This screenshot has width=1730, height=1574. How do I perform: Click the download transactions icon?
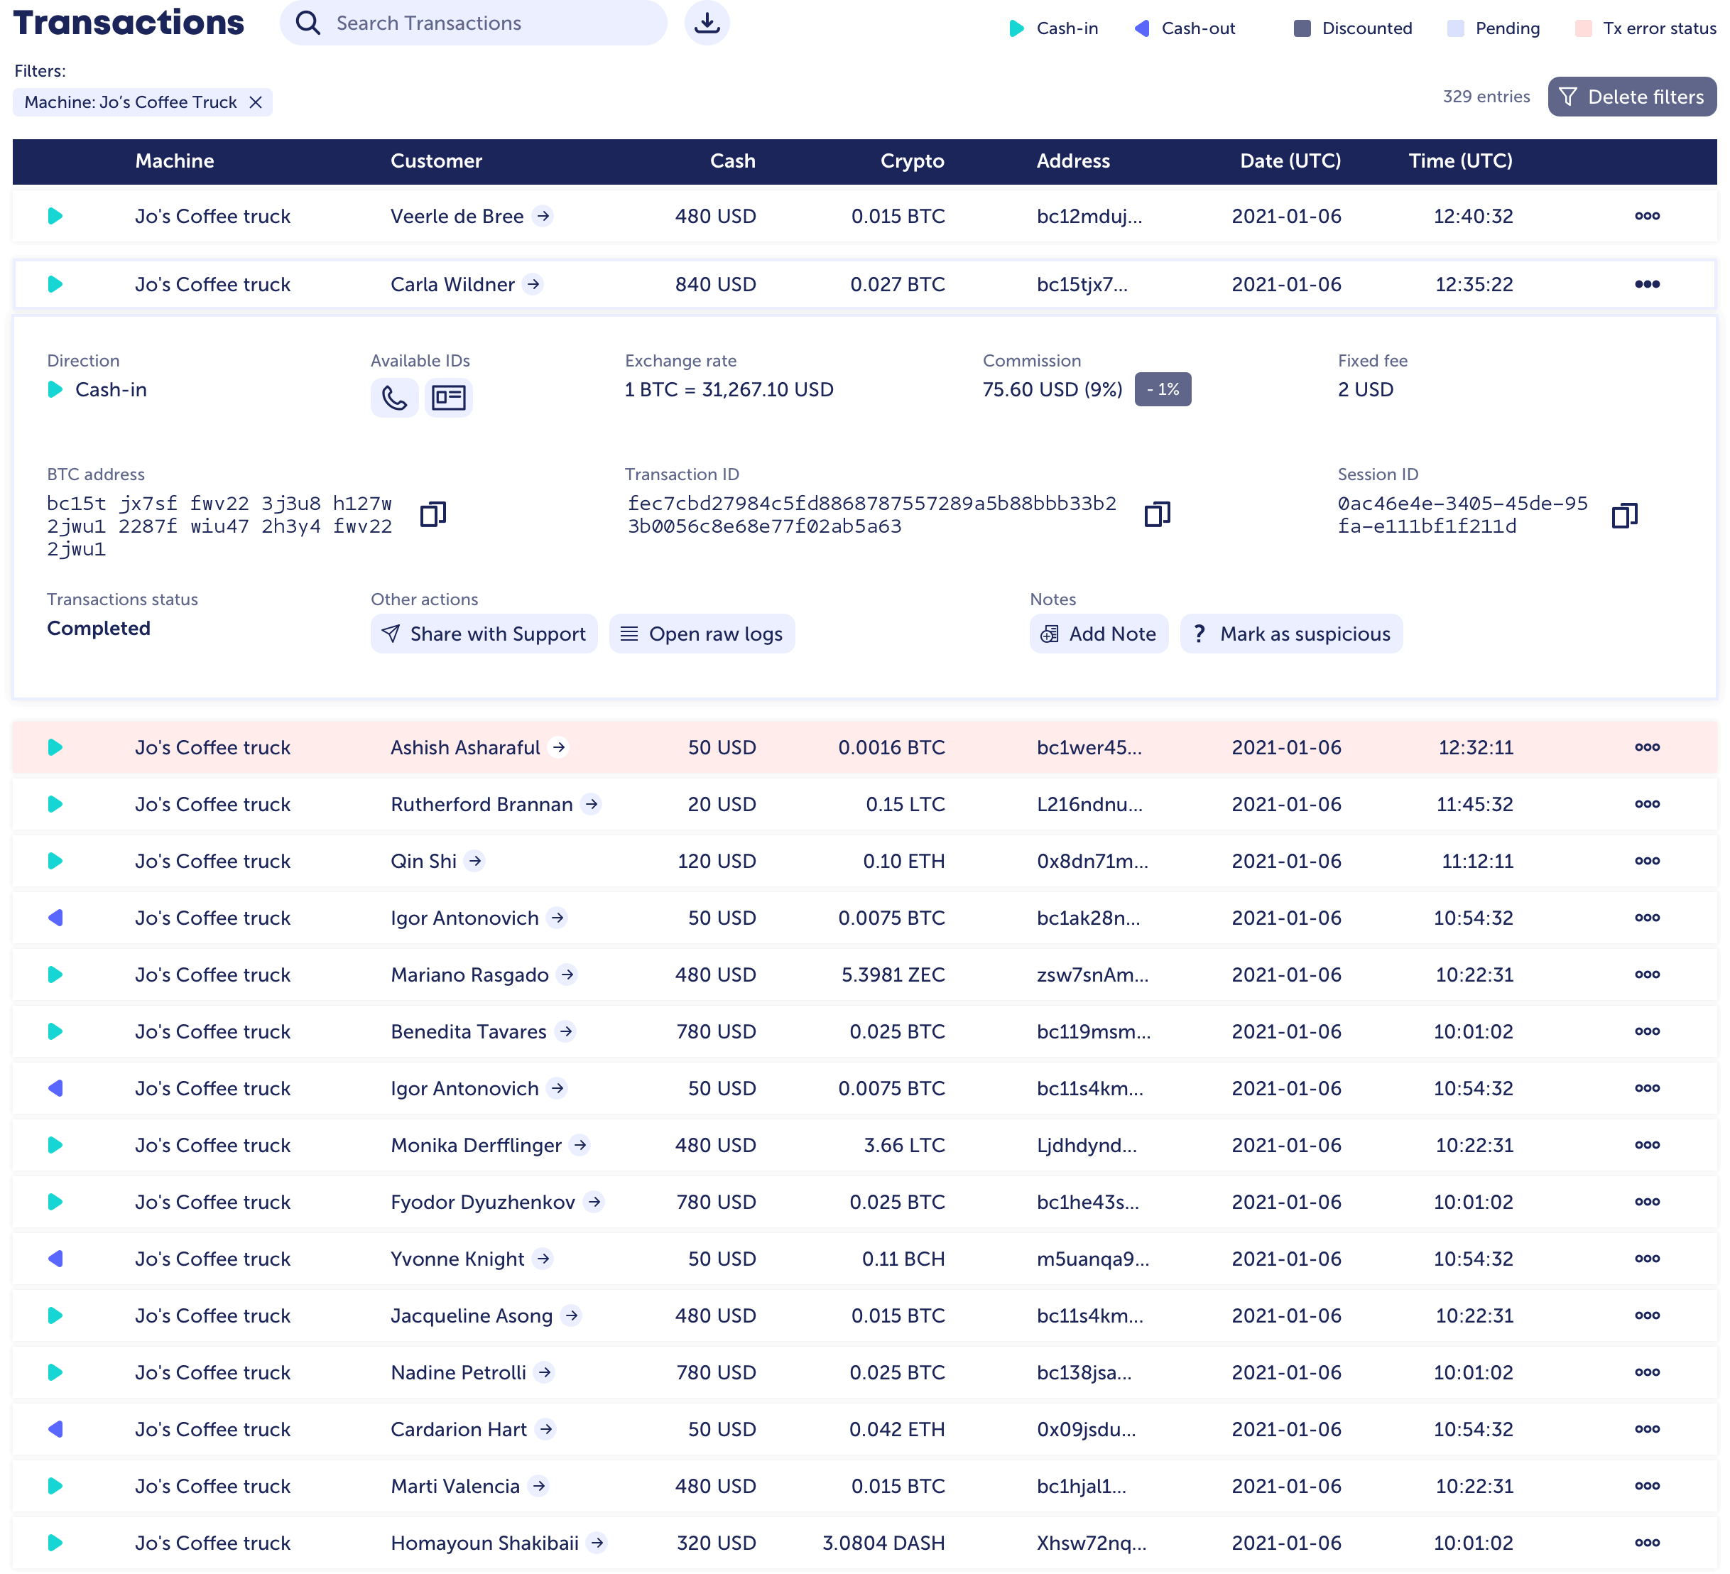[x=706, y=23]
